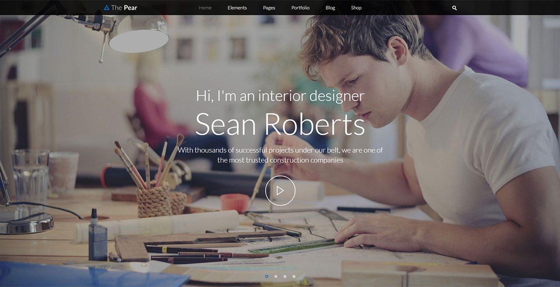The image size is (560, 287).
Task: Open the Elements menu
Action: [x=237, y=8]
